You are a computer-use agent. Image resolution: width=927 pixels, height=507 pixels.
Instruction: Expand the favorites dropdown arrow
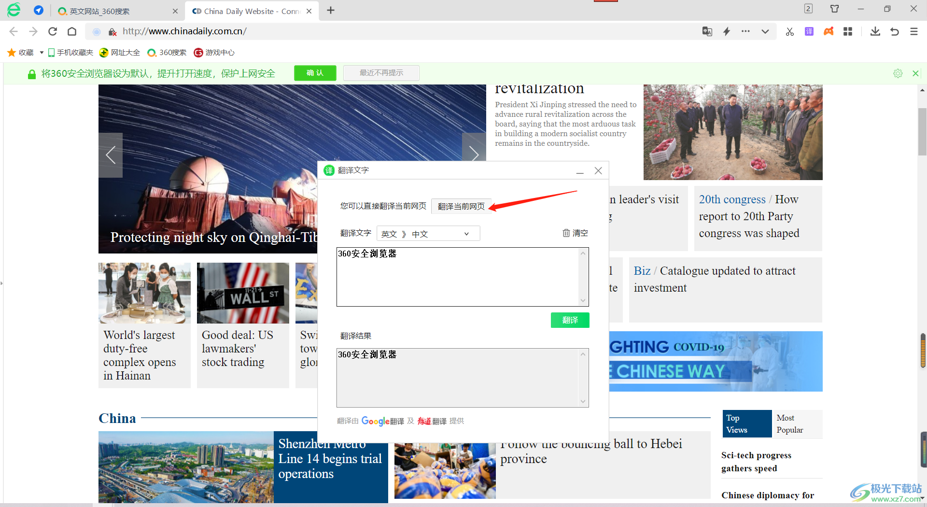pyautogui.click(x=42, y=53)
